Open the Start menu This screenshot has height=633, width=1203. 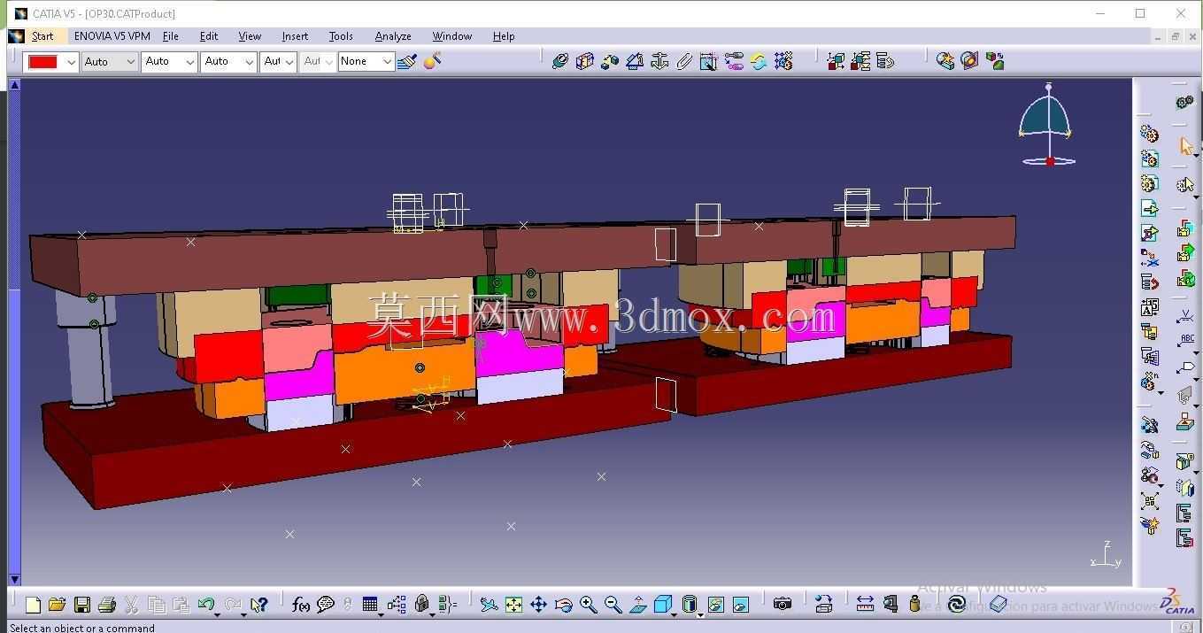(42, 36)
